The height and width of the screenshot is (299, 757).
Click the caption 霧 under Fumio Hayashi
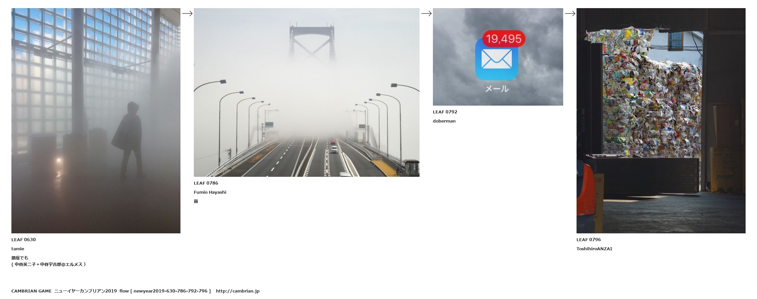click(196, 201)
